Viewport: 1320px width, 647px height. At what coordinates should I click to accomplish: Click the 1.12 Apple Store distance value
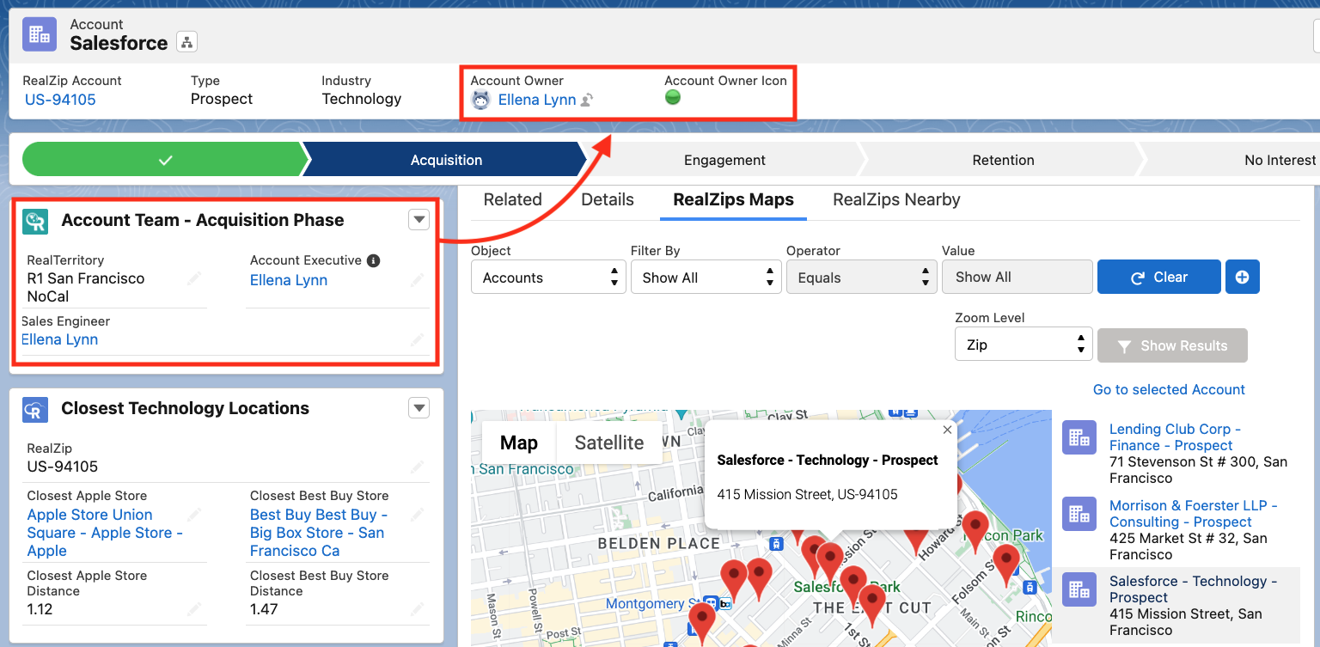[x=40, y=609]
